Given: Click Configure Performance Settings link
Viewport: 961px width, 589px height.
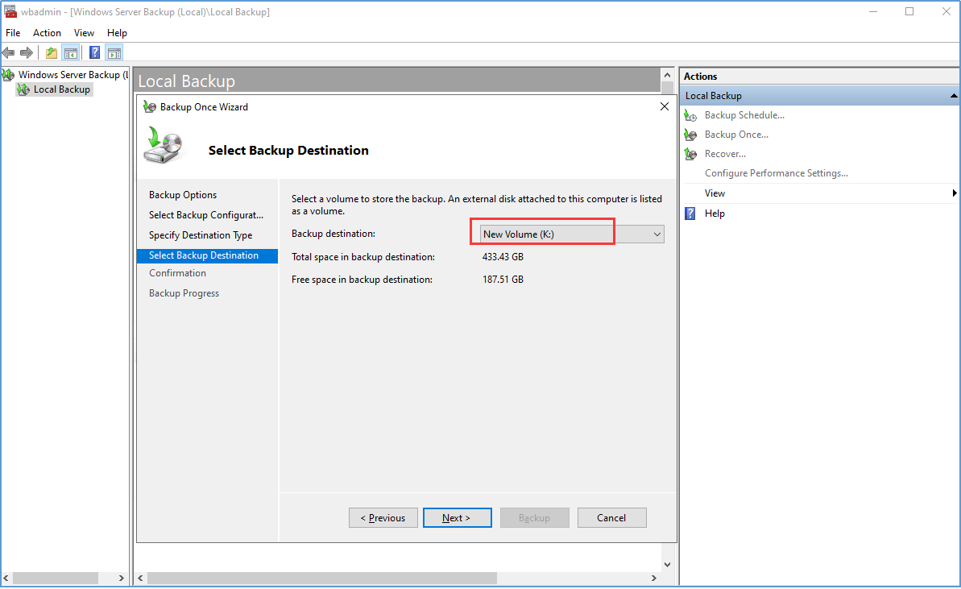Looking at the screenshot, I should (x=776, y=173).
